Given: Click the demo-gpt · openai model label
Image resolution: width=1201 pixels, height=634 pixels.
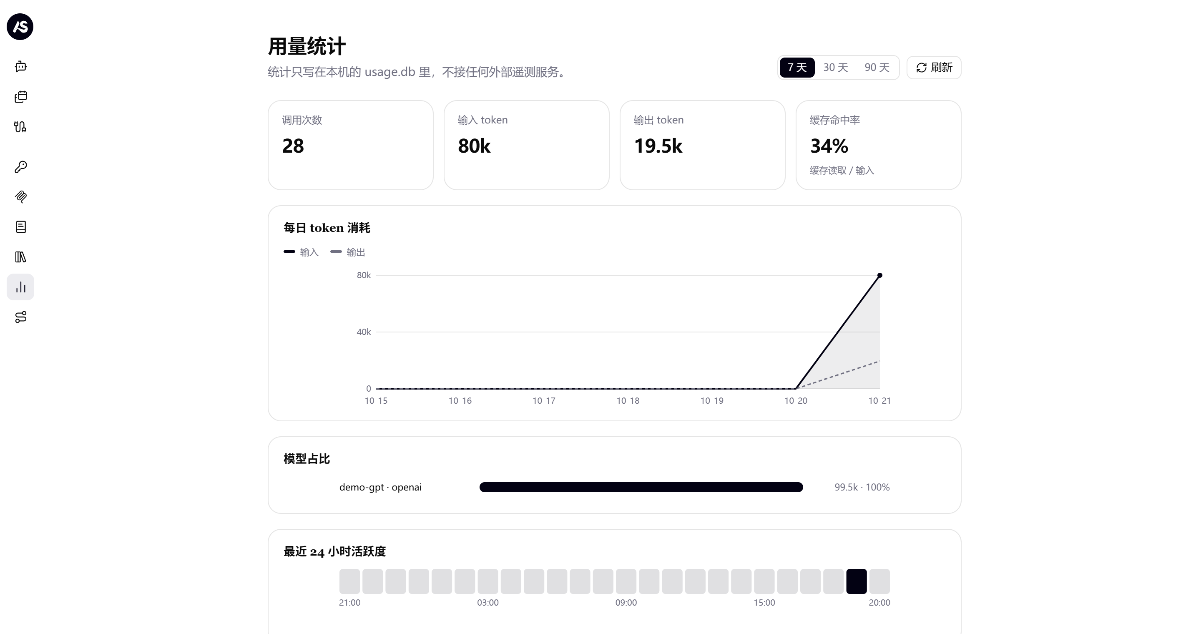Looking at the screenshot, I should pos(380,487).
